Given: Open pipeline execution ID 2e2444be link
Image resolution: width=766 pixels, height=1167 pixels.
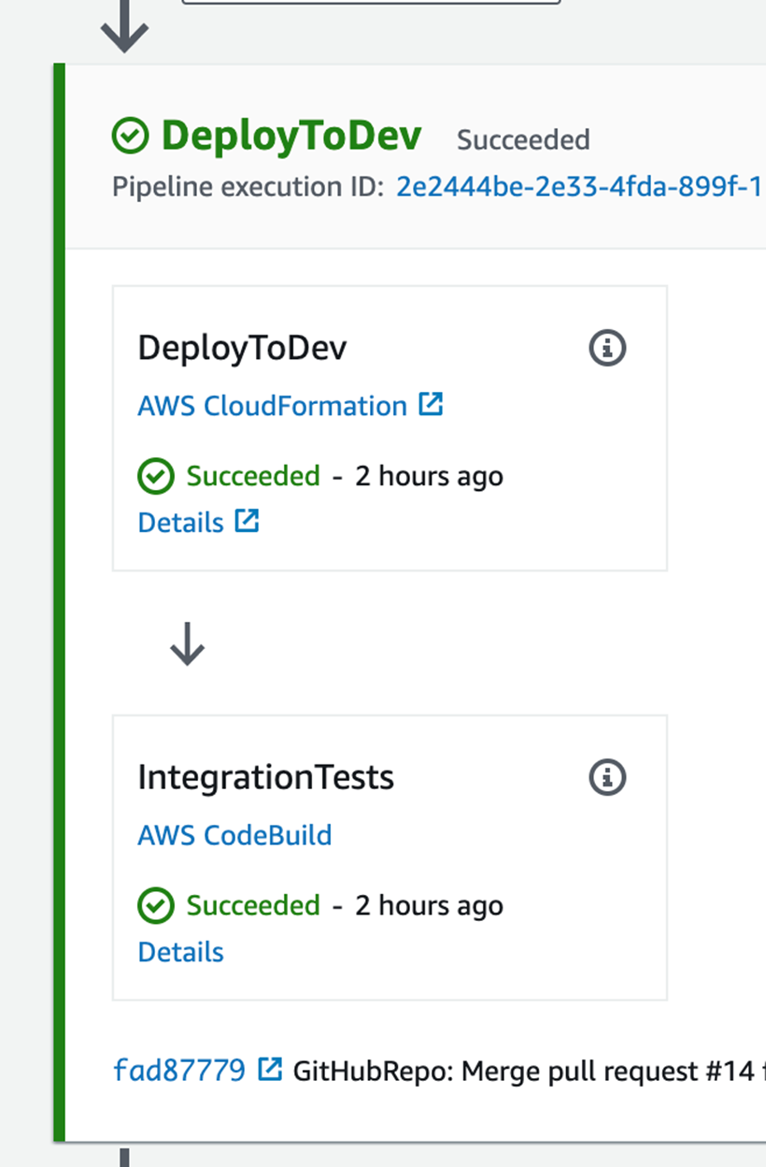Looking at the screenshot, I should click(x=580, y=187).
